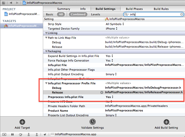Click the Add Build Setting label

click(166, 128)
